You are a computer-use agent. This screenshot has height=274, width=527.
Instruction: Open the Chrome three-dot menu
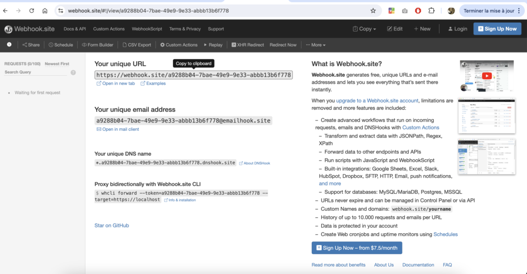(520, 10)
